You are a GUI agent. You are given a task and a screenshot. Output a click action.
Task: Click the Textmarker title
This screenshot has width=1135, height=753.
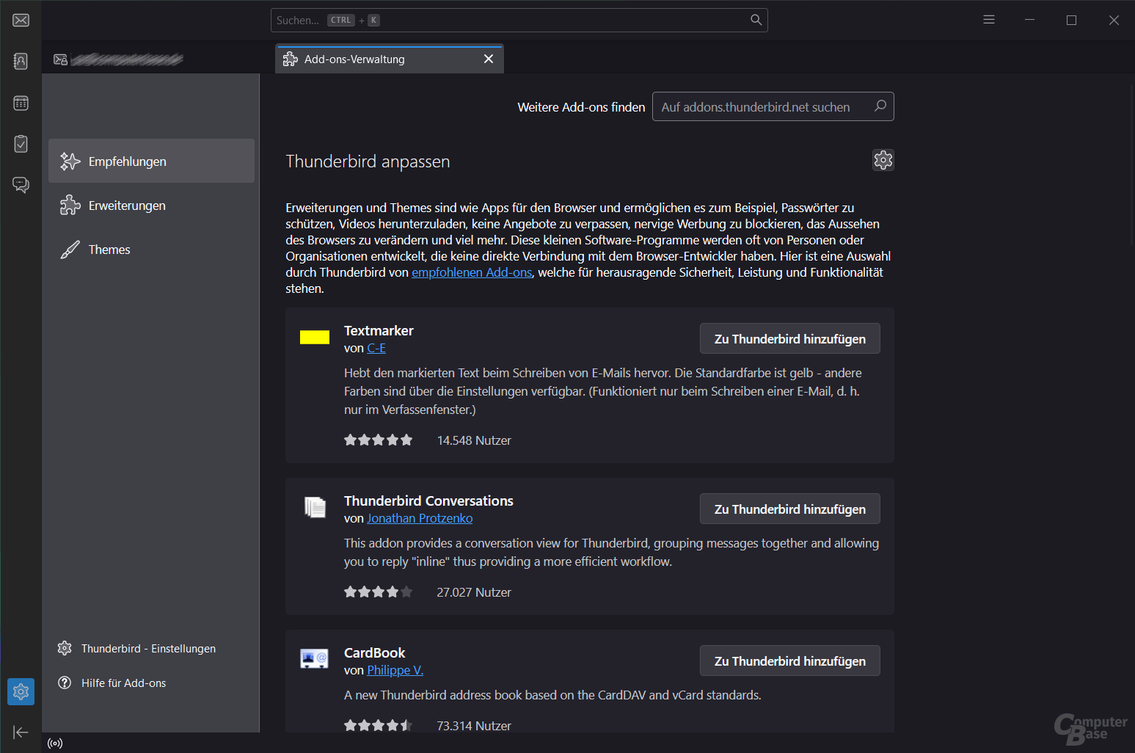coord(379,330)
